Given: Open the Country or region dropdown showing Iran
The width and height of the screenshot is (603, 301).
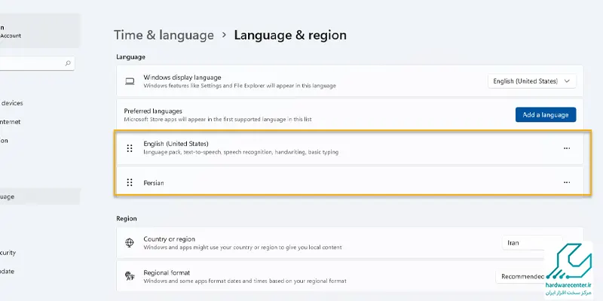Looking at the screenshot, I should (532, 242).
